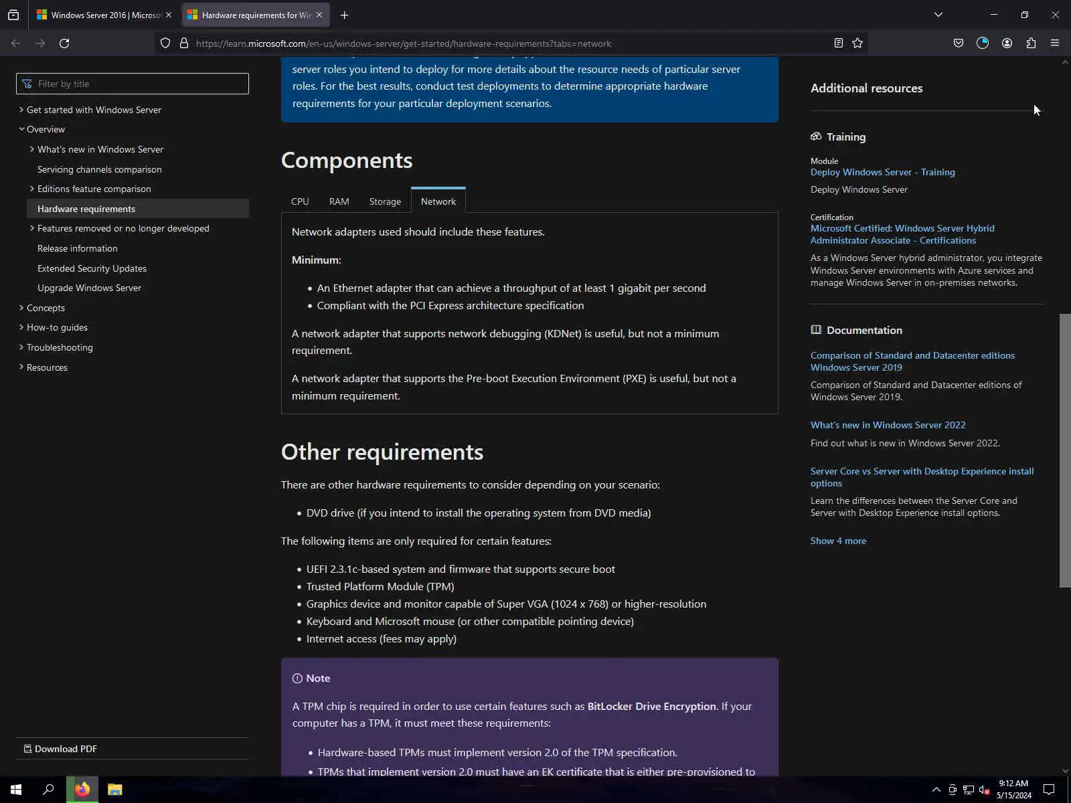Go forward one page
1071x803 pixels.
[40, 43]
